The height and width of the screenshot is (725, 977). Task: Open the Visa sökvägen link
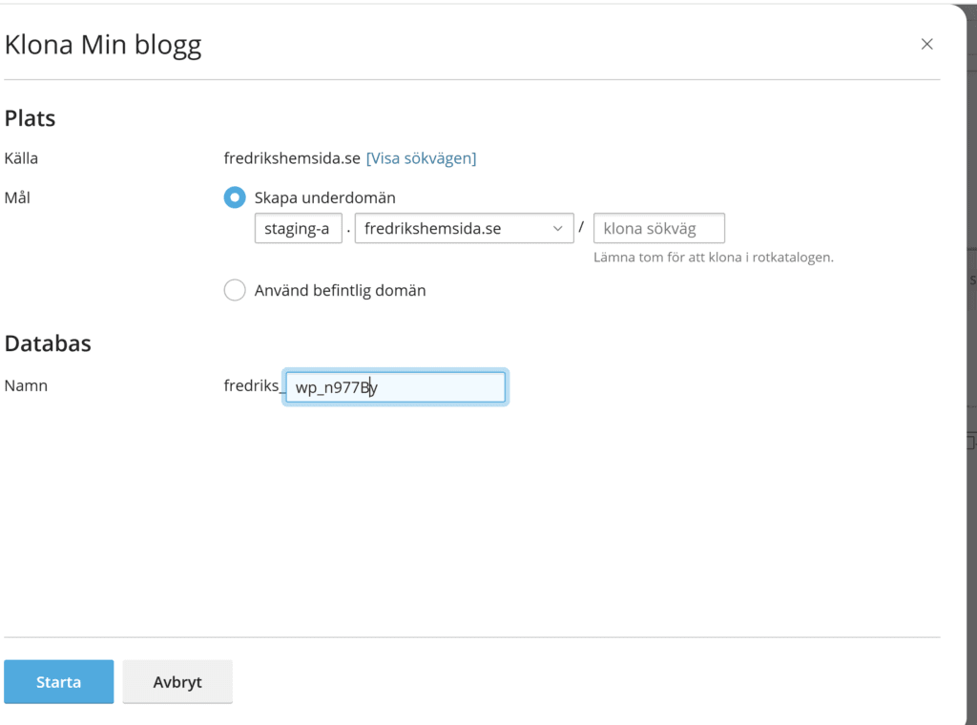(x=421, y=158)
